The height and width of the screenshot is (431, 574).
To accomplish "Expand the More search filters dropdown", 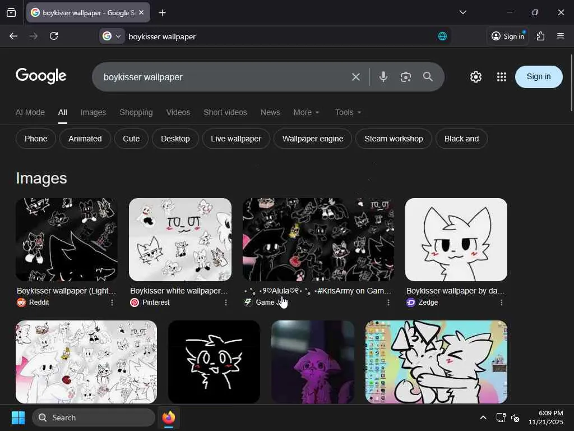I will pos(307,112).
